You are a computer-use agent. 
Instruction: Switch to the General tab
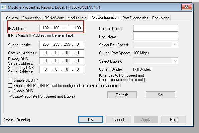pyautogui.click(x=12, y=18)
